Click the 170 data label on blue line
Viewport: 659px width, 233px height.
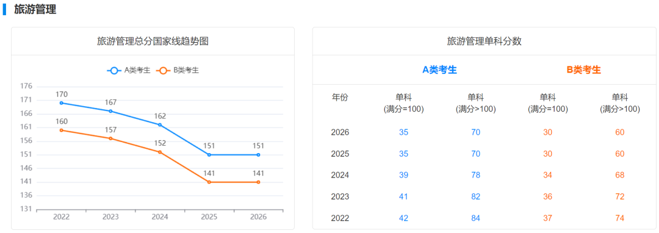coord(62,94)
